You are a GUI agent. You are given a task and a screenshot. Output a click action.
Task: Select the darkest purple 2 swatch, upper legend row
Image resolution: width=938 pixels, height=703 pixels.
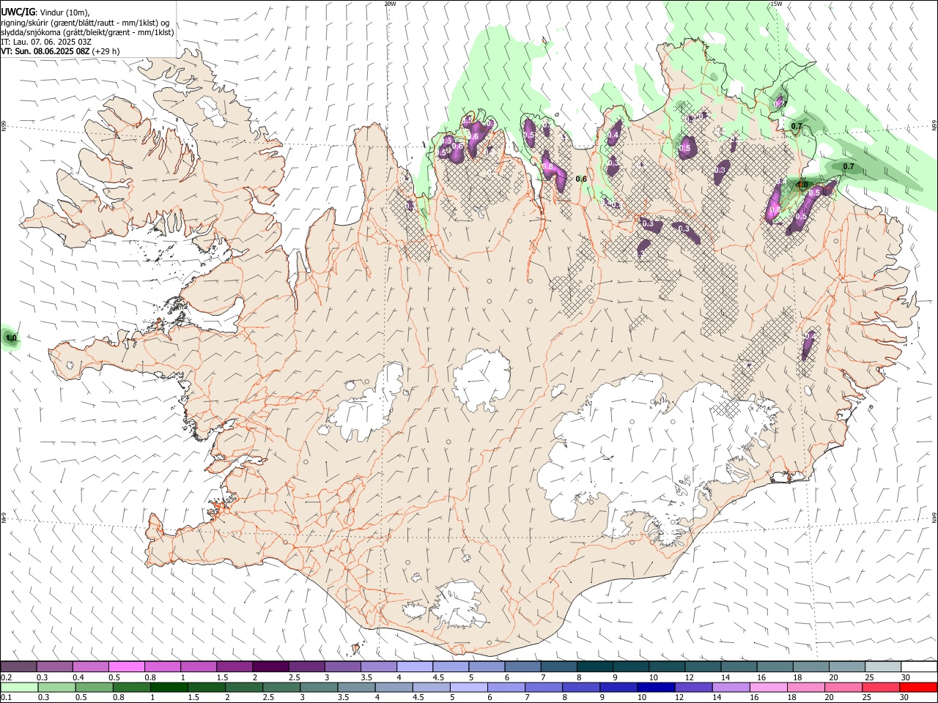(270, 667)
